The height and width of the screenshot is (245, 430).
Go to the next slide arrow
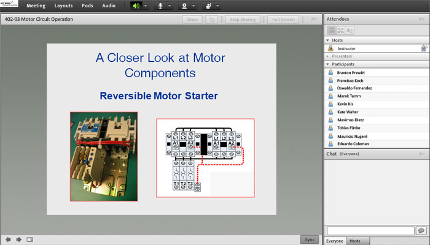pos(18,239)
